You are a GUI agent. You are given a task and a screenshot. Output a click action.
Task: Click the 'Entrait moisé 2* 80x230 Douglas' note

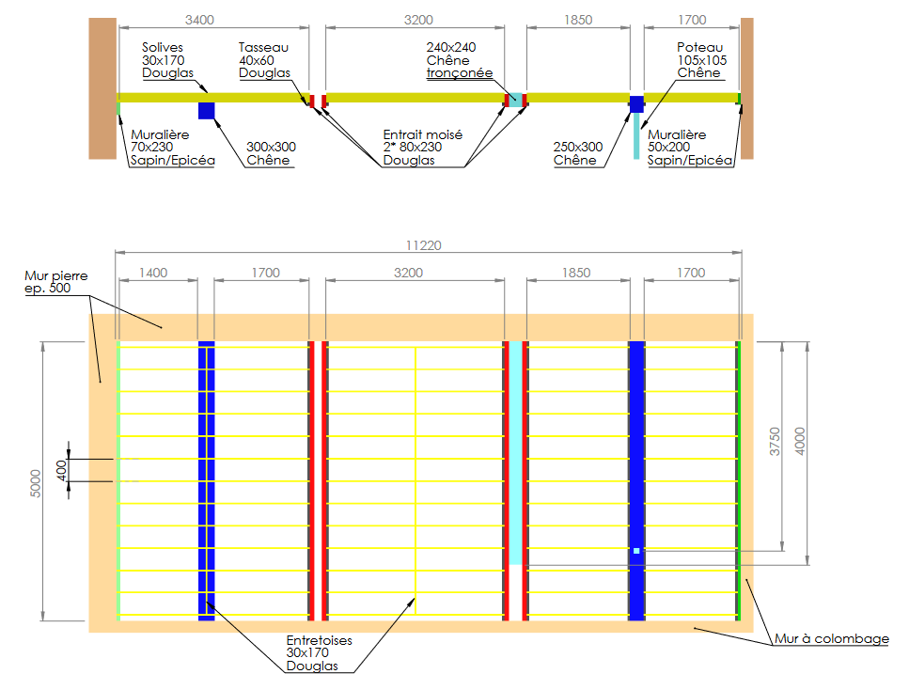423,148
